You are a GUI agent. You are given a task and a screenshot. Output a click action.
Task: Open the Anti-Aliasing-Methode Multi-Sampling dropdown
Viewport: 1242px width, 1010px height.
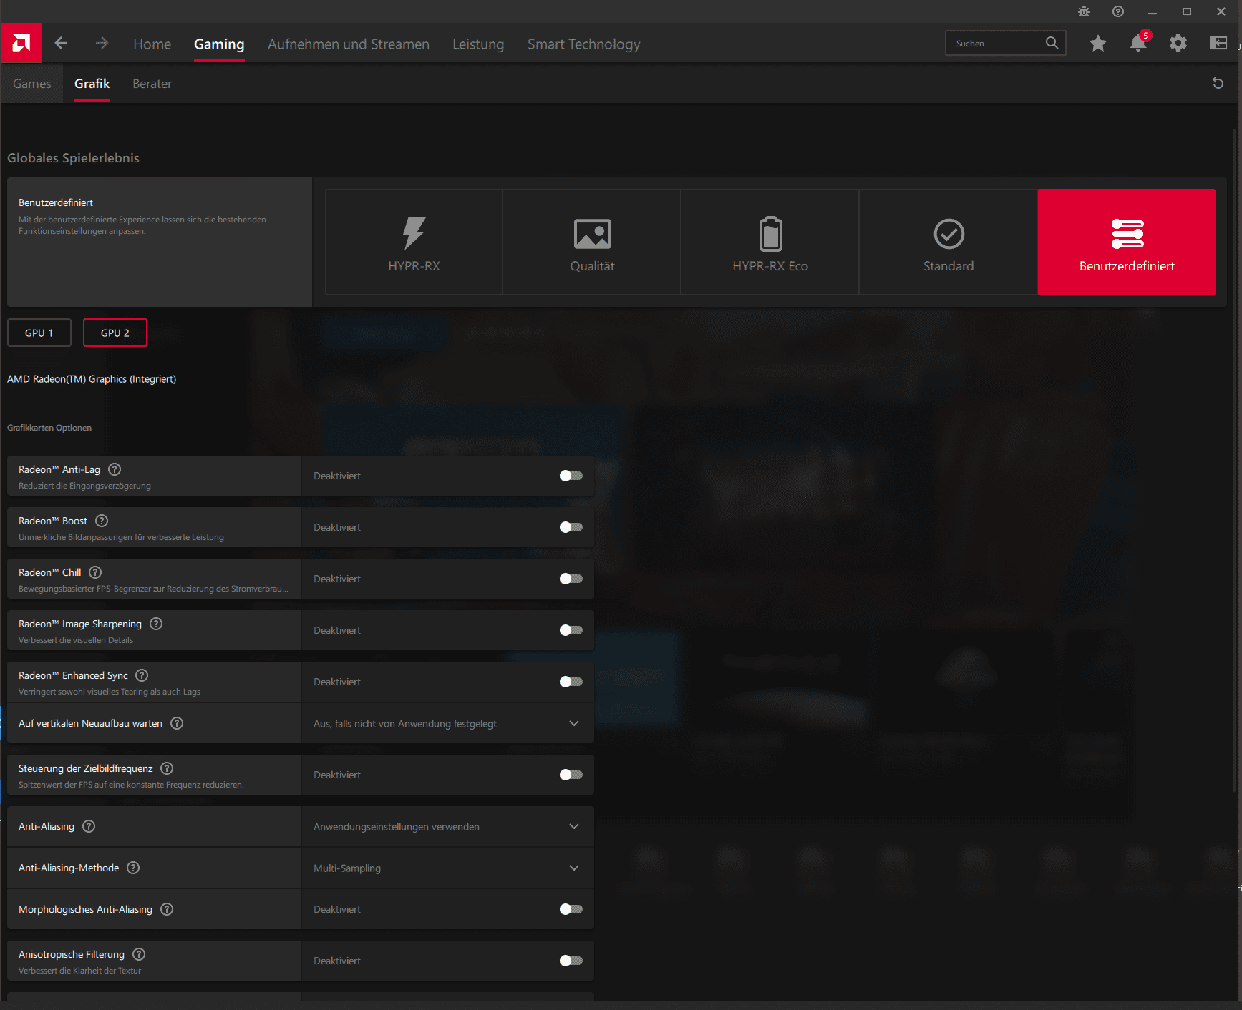pyautogui.click(x=447, y=868)
